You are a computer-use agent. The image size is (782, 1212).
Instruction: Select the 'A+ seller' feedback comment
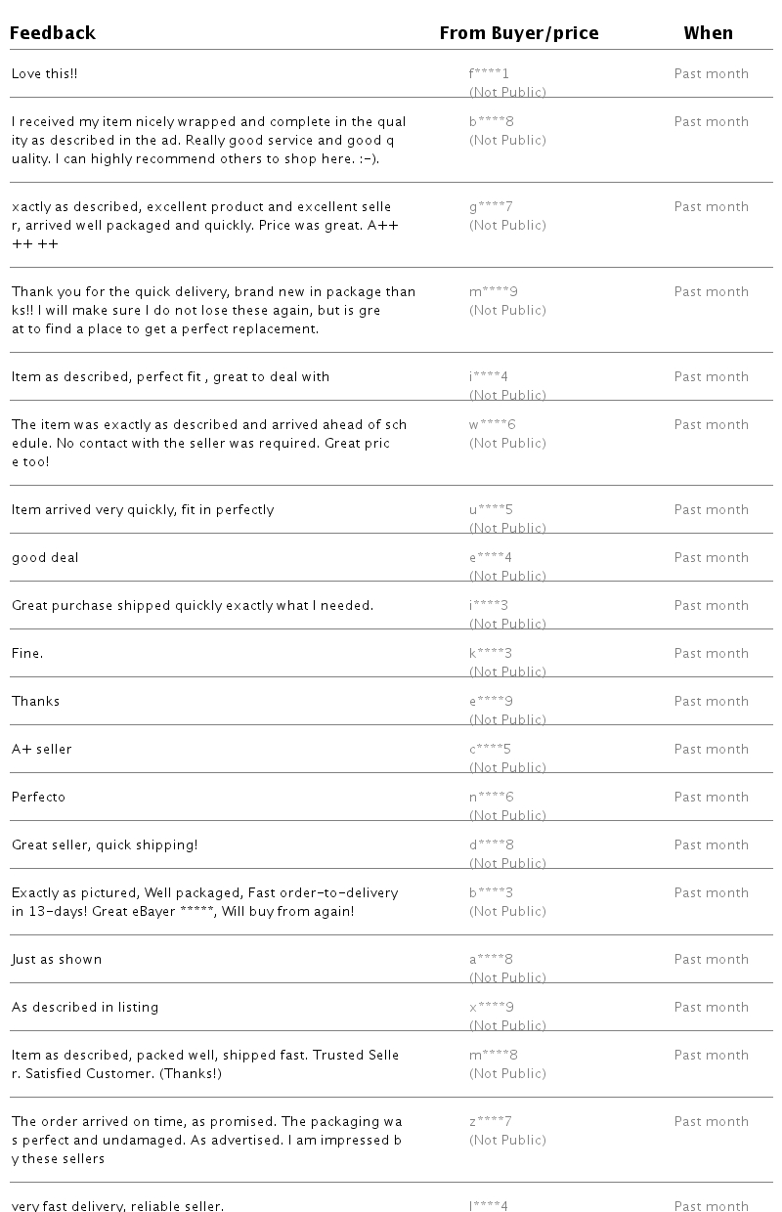(42, 749)
